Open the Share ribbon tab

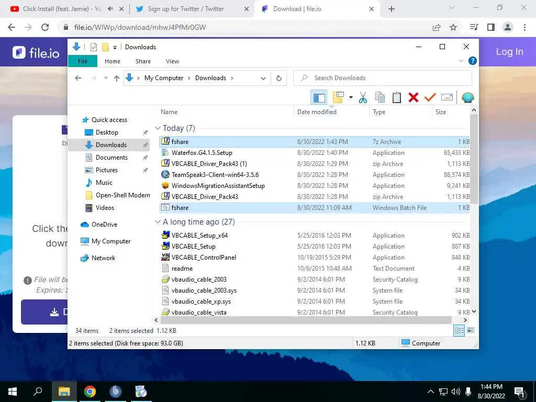(x=143, y=61)
